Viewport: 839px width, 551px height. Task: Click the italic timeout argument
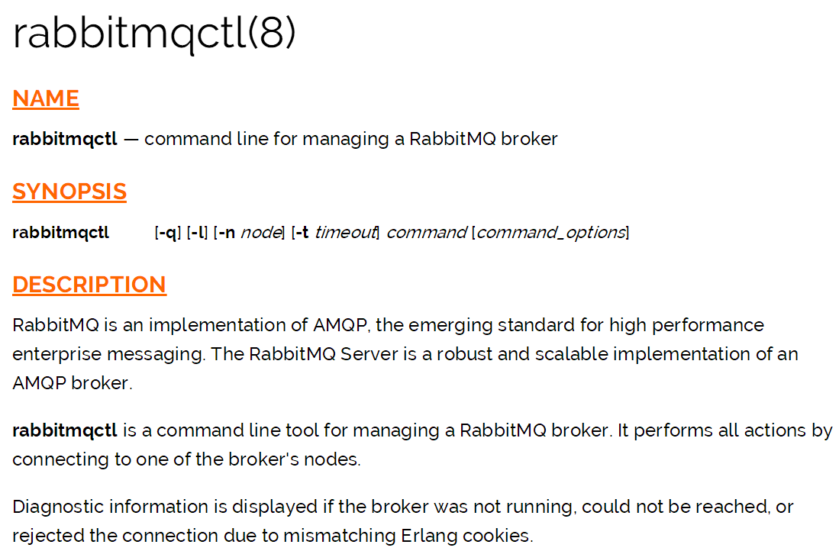click(x=345, y=233)
